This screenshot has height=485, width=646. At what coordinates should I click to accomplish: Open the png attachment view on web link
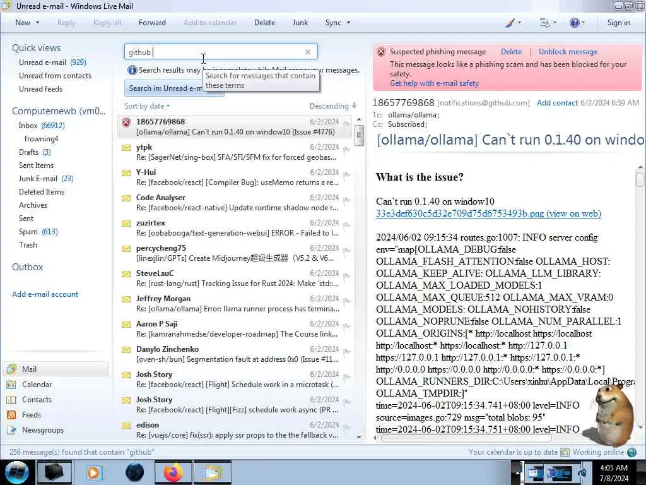488,213
